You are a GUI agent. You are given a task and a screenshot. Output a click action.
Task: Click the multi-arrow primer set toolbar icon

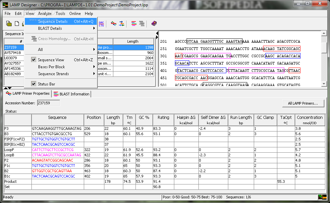pos(122,24)
